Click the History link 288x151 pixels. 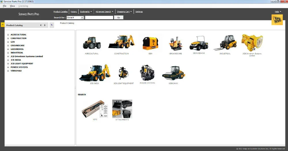74,11
